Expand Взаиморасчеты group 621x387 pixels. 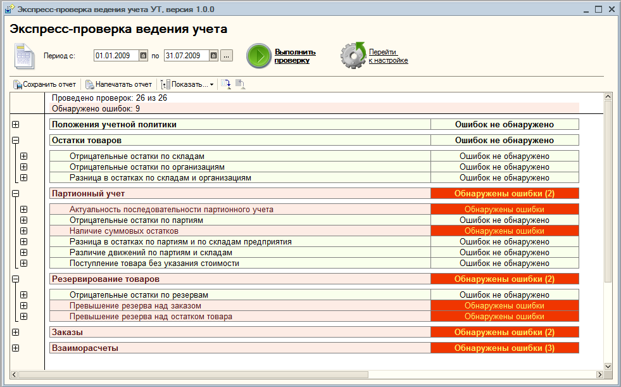(x=15, y=348)
